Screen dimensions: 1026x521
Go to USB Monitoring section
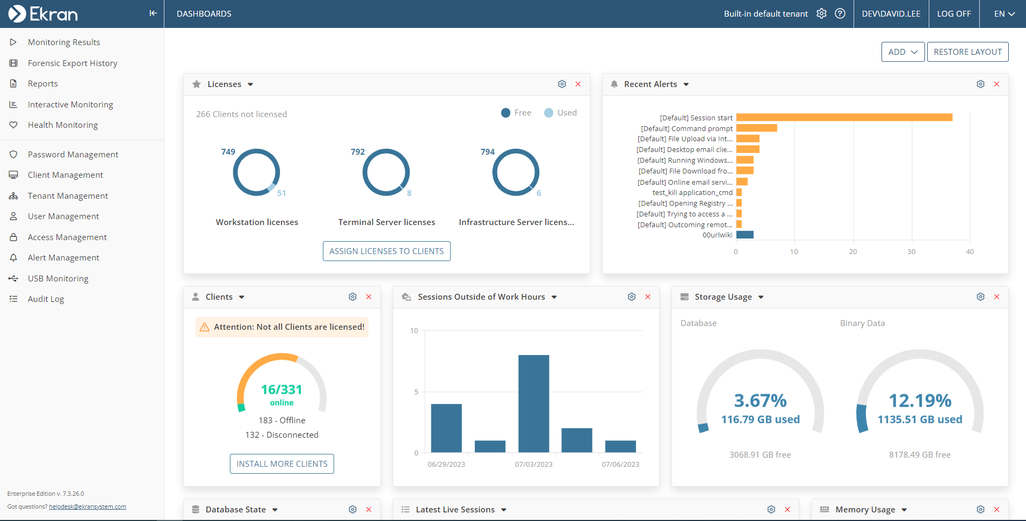(58, 279)
